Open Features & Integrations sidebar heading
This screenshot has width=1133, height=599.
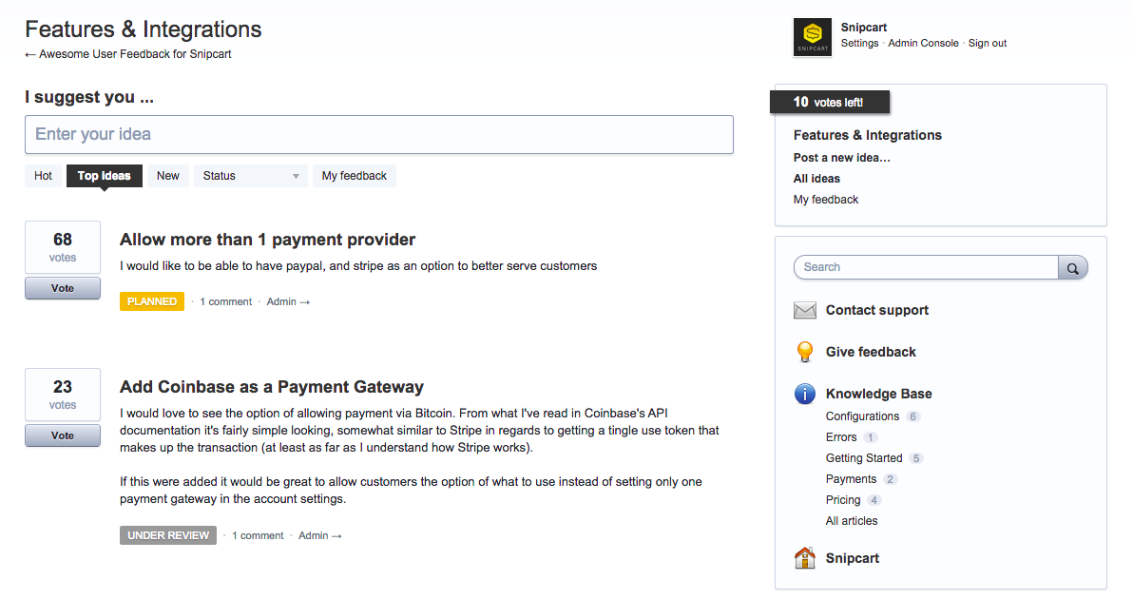(x=868, y=135)
